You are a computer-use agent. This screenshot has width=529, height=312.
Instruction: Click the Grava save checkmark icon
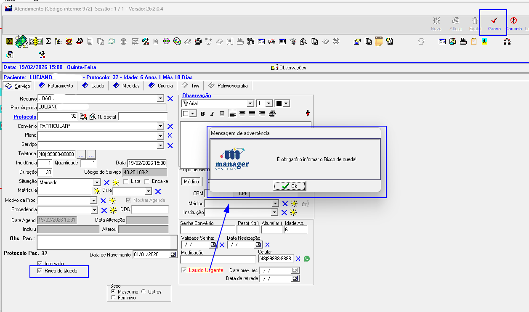(494, 21)
